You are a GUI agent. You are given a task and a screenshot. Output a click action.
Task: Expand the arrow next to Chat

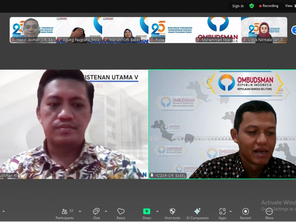[105, 211]
